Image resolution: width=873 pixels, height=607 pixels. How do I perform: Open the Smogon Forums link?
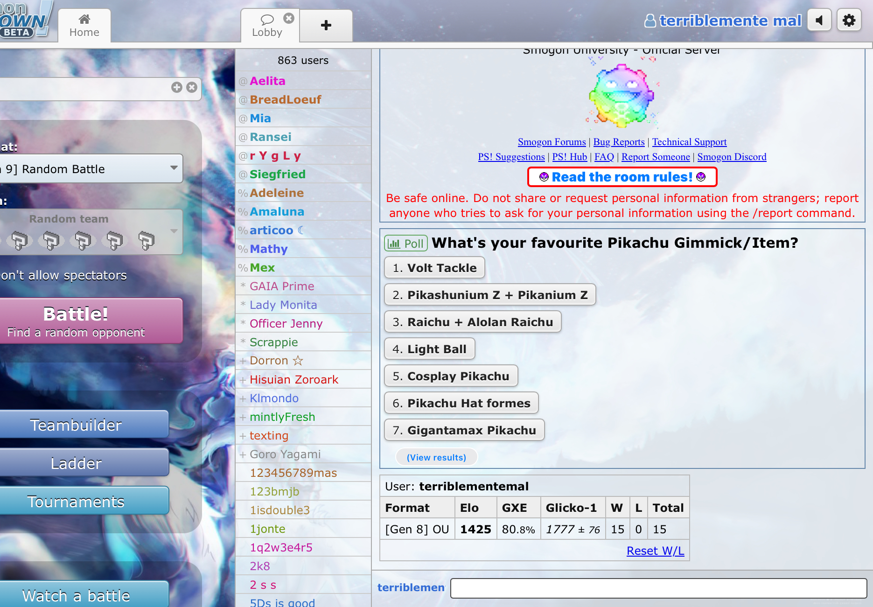coord(552,142)
